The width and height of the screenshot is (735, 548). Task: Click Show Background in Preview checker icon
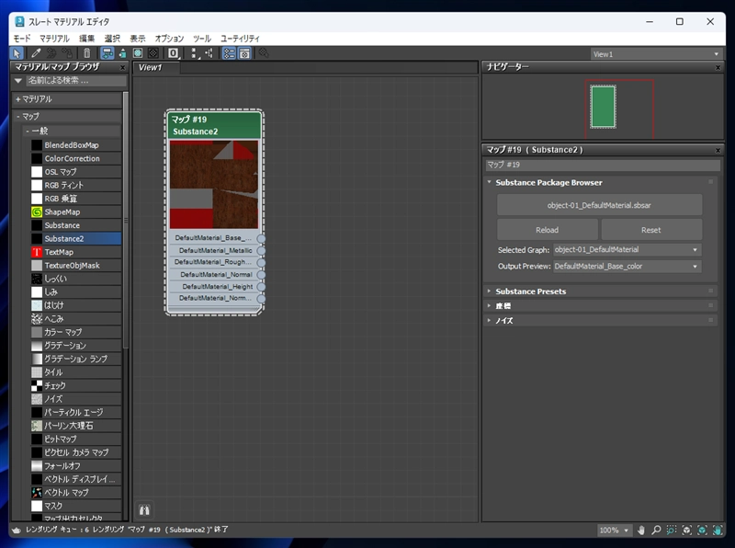tap(153, 54)
